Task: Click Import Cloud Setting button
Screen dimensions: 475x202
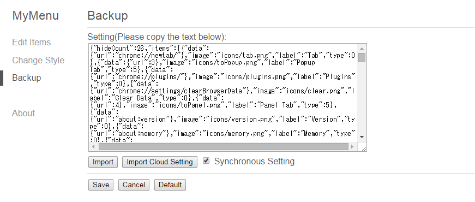Action: click(x=160, y=162)
